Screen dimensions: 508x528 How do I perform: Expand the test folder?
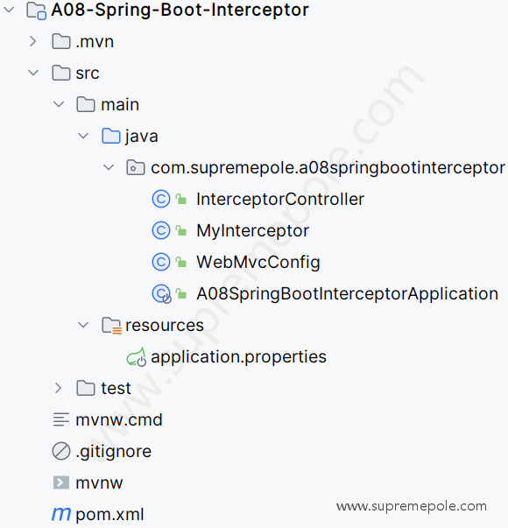pyautogui.click(x=58, y=388)
